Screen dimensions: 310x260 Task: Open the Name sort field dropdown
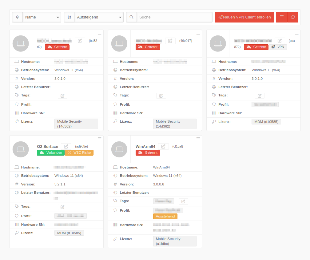pos(42,17)
